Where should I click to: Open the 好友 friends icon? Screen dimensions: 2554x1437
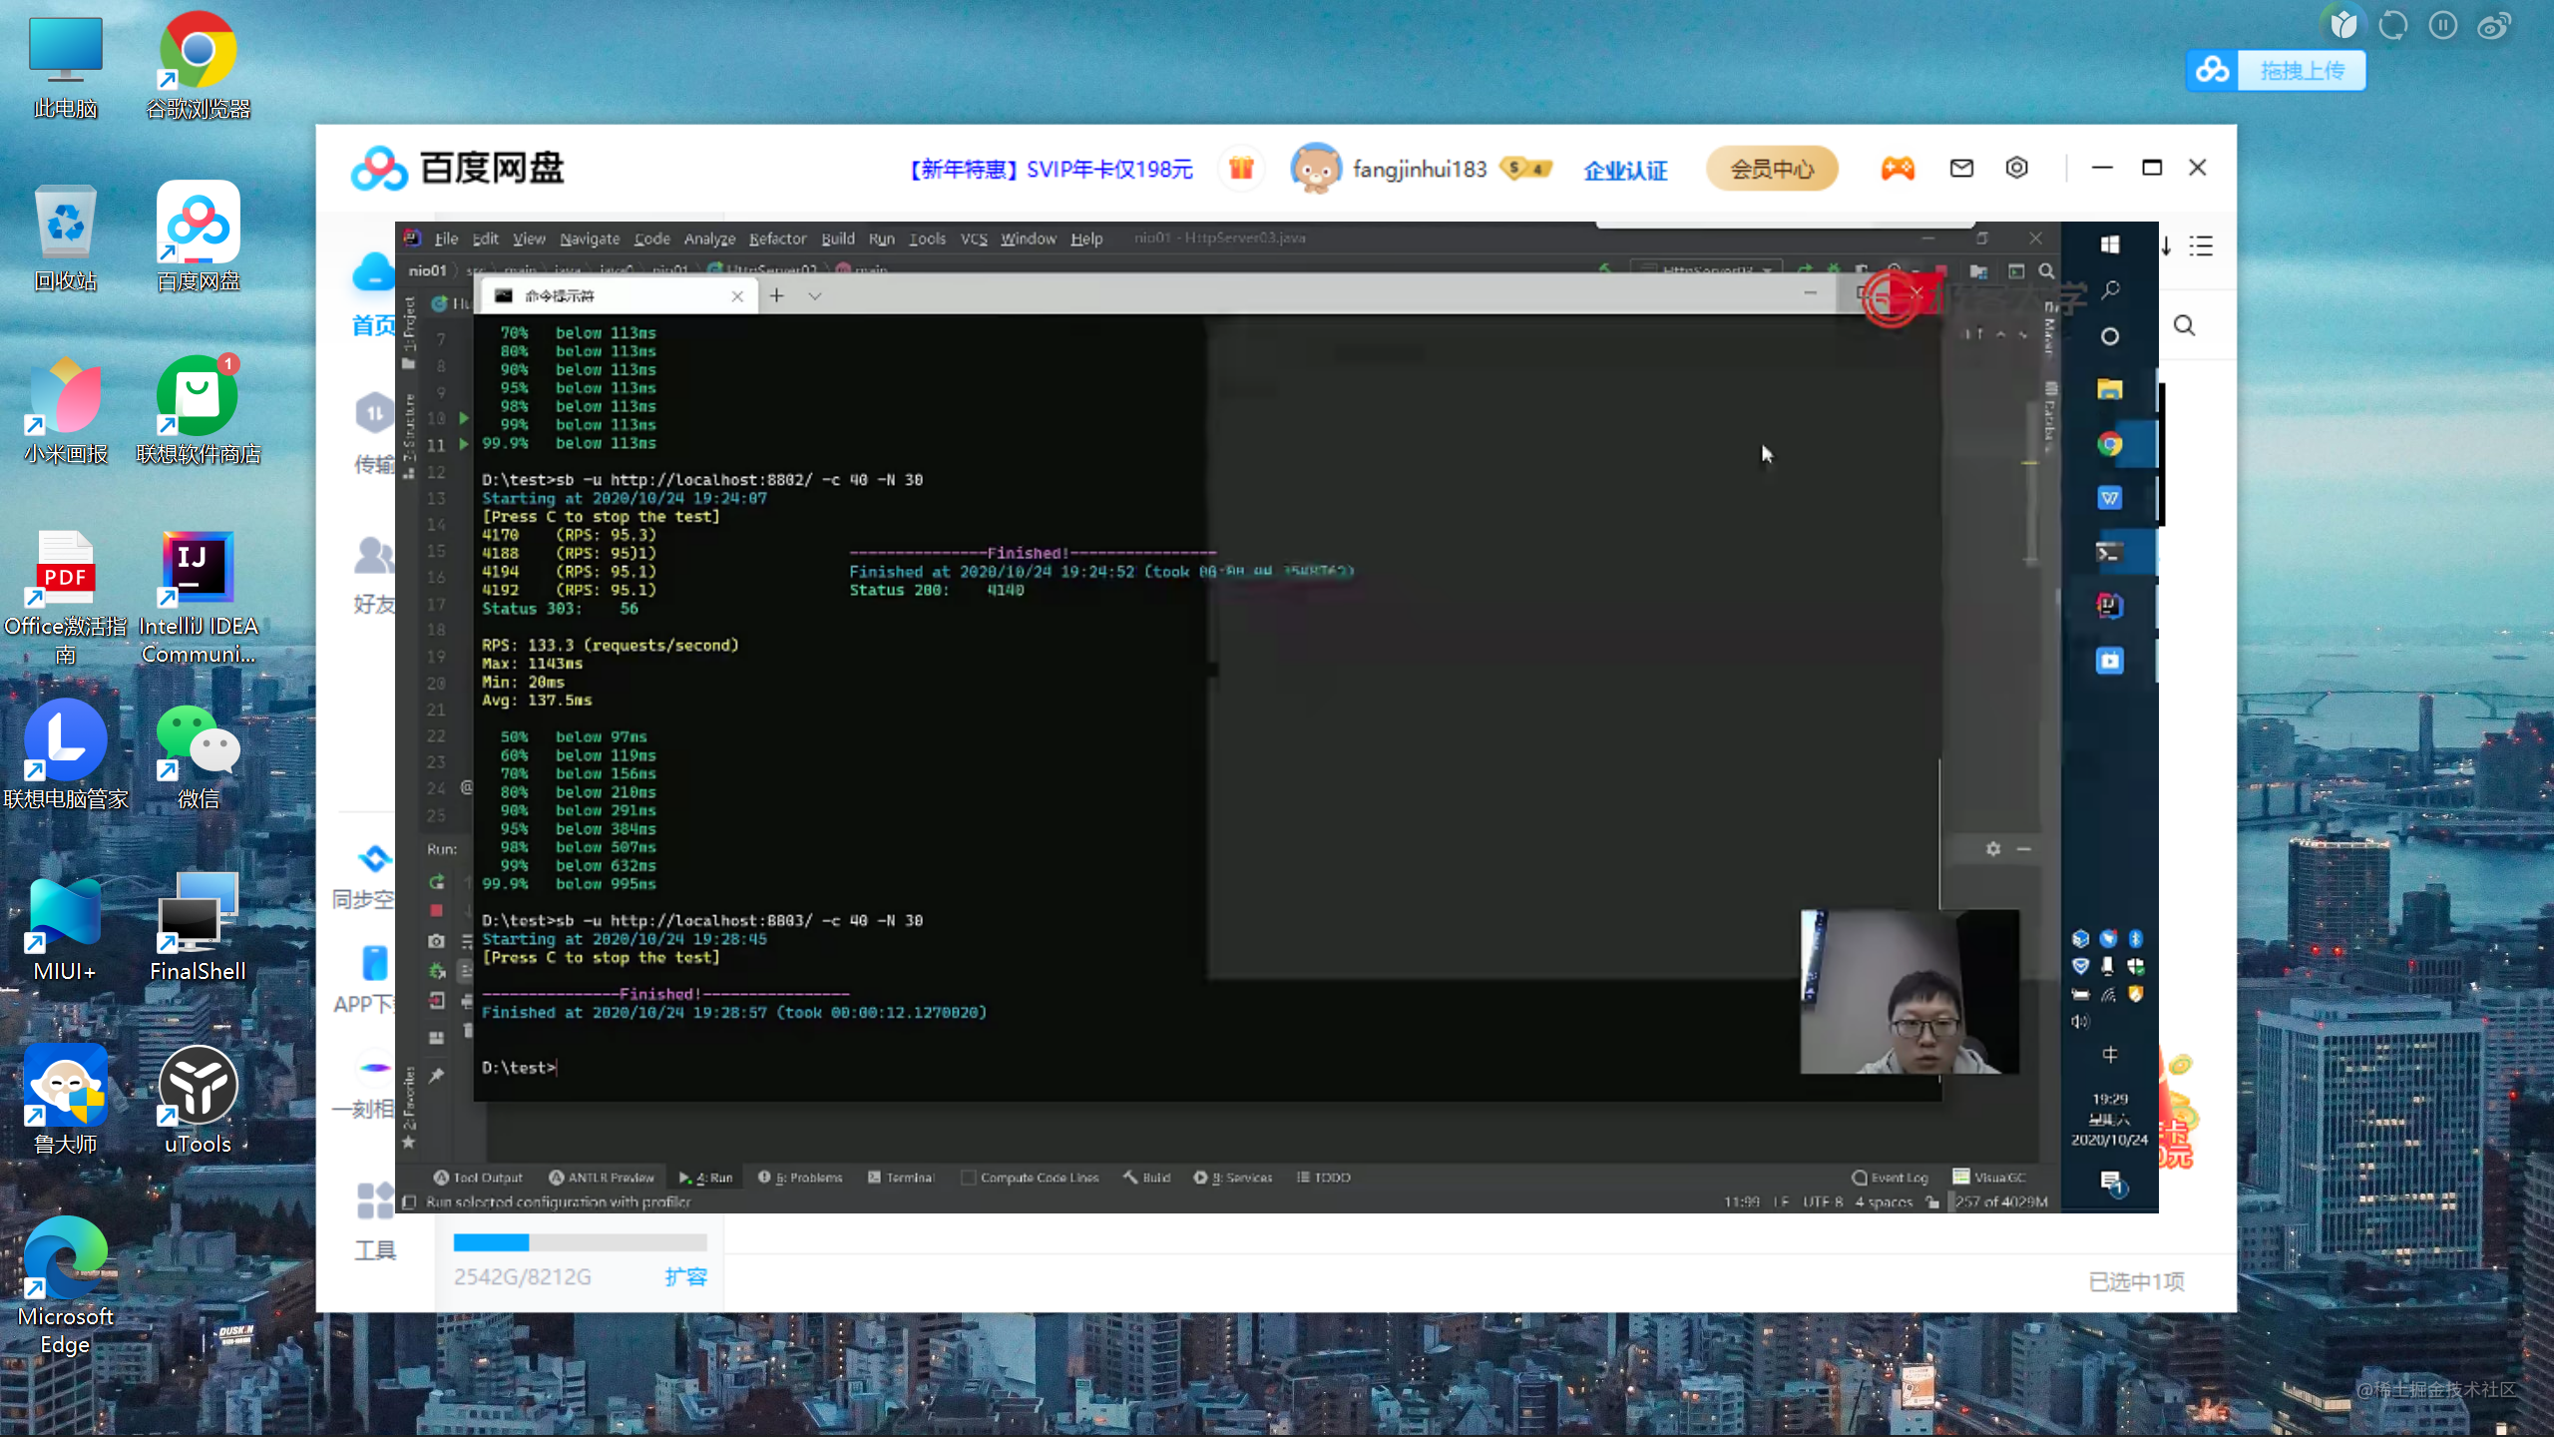pyautogui.click(x=375, y=557)
